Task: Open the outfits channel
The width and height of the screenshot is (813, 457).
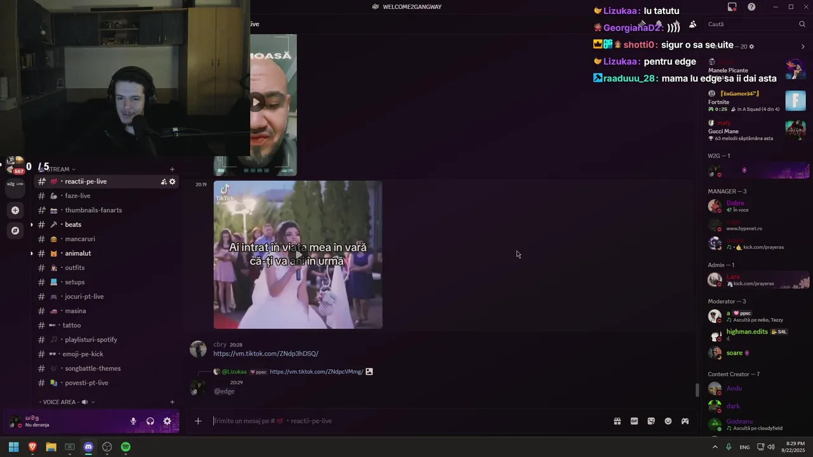Action: (105, 268)
